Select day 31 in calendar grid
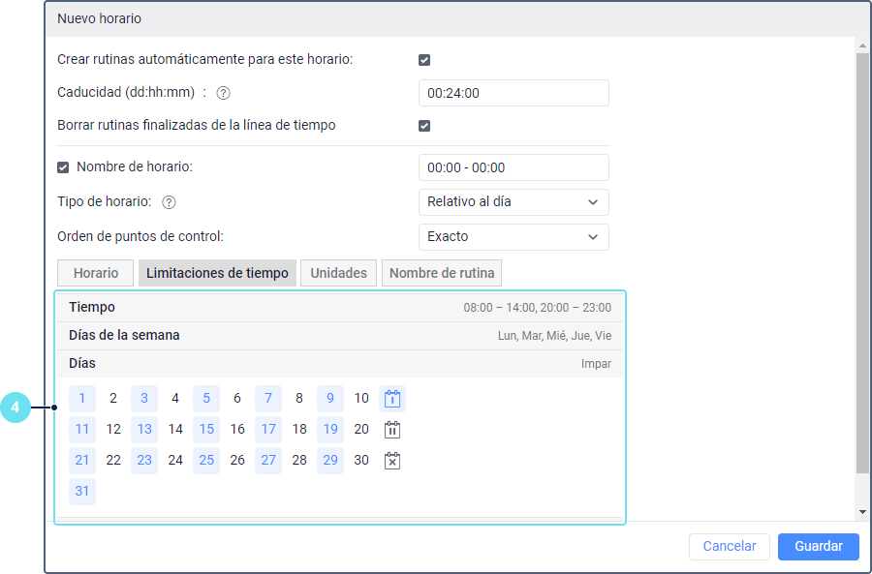Viewport: 872px width, 574px height. [x=82, y=492]
